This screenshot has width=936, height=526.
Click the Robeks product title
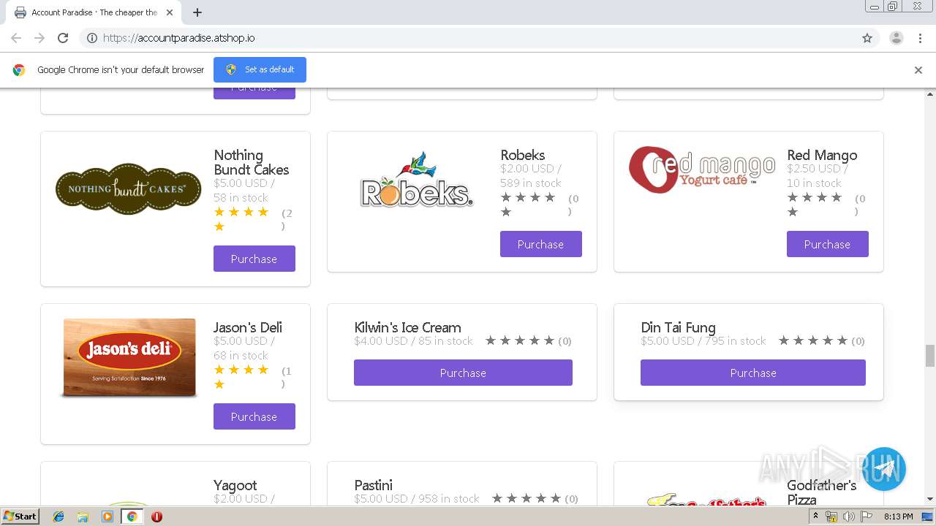tap(523, 155)
